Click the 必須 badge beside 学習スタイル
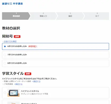111x104 pixels. [28, 74]
